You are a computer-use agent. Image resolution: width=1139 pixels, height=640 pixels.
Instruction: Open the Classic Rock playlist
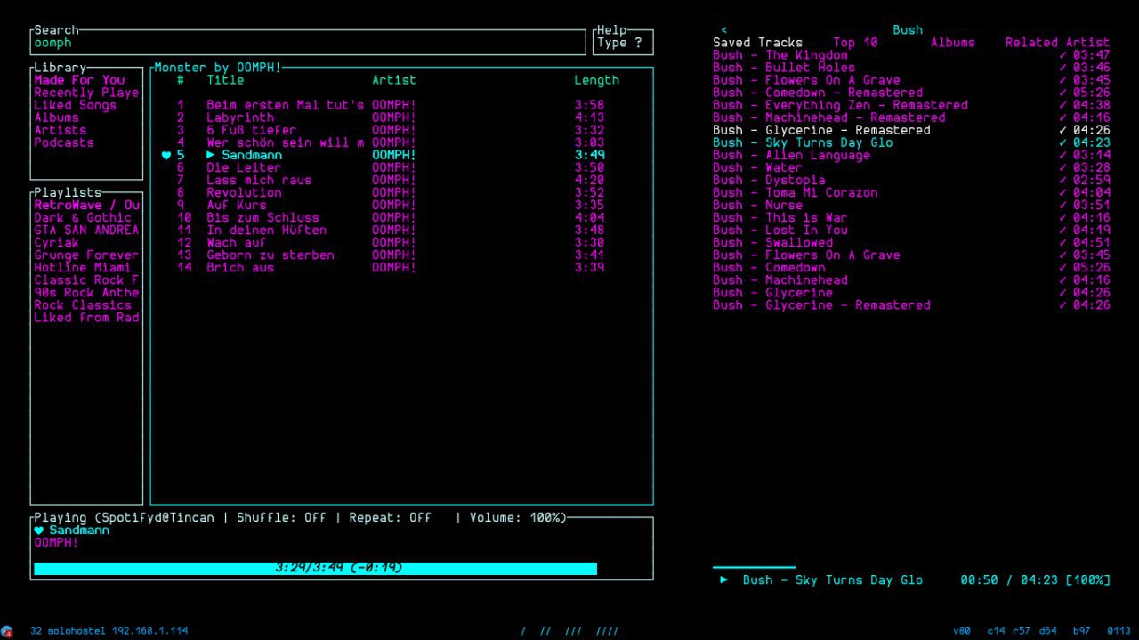[x=86, y=279]
